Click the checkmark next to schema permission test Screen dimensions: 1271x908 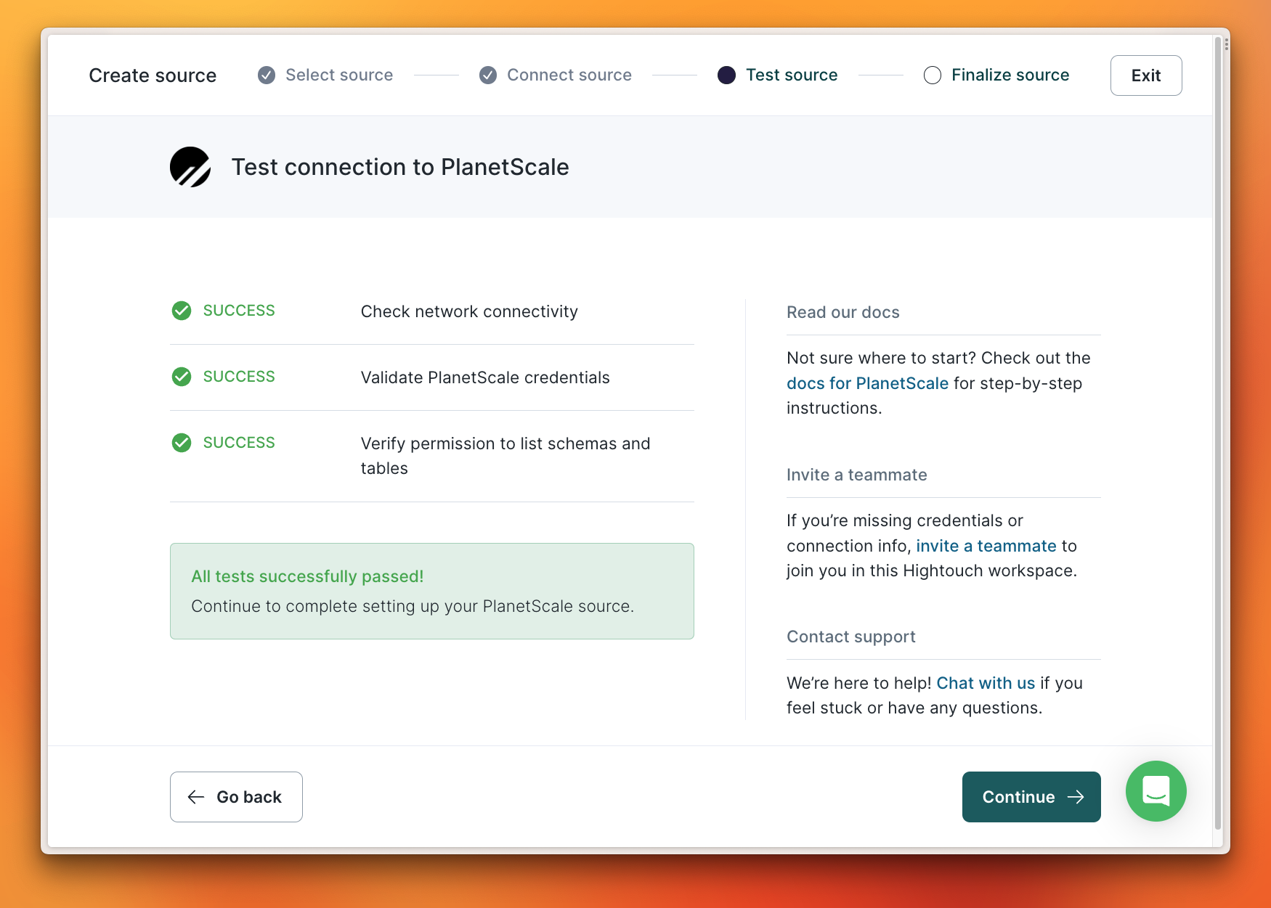181,442
